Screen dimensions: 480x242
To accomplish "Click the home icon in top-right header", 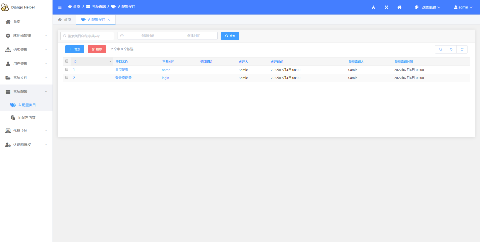I will (399, 7).
